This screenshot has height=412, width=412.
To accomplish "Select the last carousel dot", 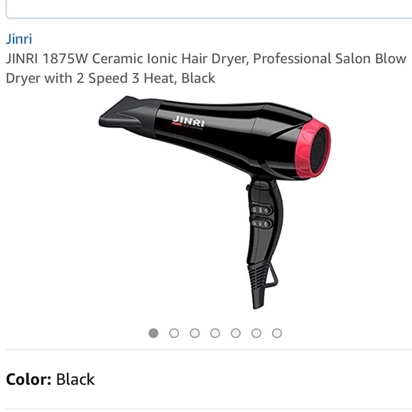I will click(x=277, y=333).
